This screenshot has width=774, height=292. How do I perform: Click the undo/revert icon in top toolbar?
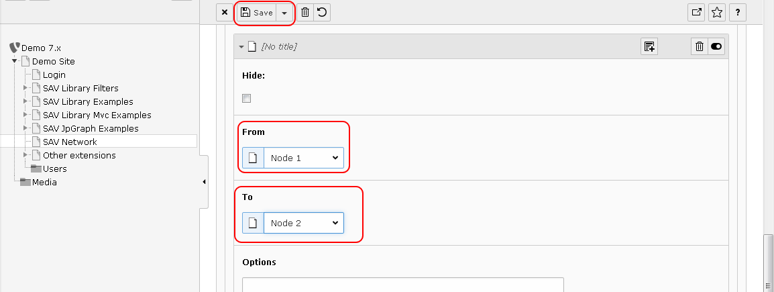pyautogui.click(x=322, y=13)
